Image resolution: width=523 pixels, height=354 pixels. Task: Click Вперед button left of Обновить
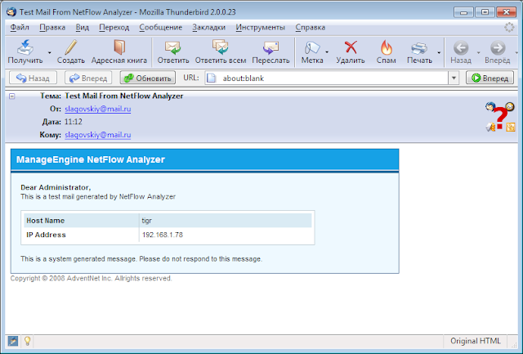click(88, 78)
